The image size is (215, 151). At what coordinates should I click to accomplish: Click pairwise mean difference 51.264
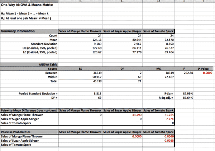coord(158,115)
